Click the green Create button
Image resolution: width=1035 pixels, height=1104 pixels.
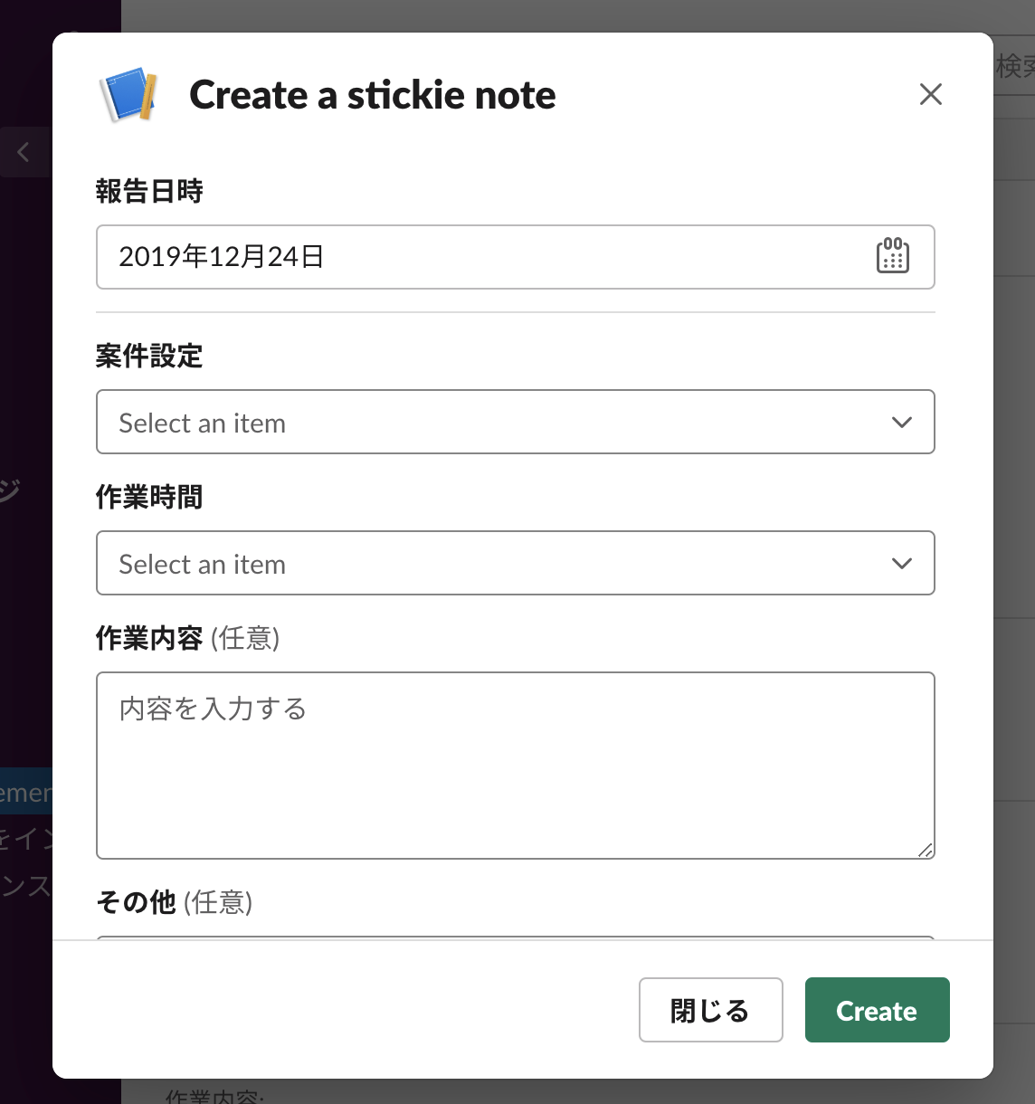coord(877,1010)
